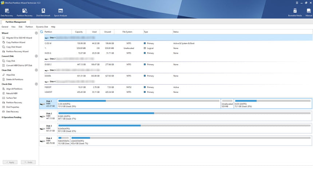Open the Dynamic Disk menu
This screenshot has height=169, width=313.
pyautogui.click(x=42, y=27)
